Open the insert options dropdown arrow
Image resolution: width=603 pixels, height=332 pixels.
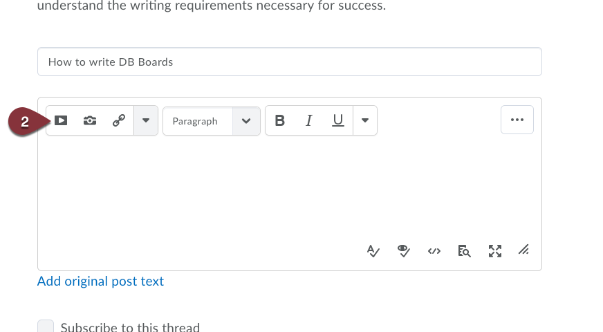tap(146, 120)
